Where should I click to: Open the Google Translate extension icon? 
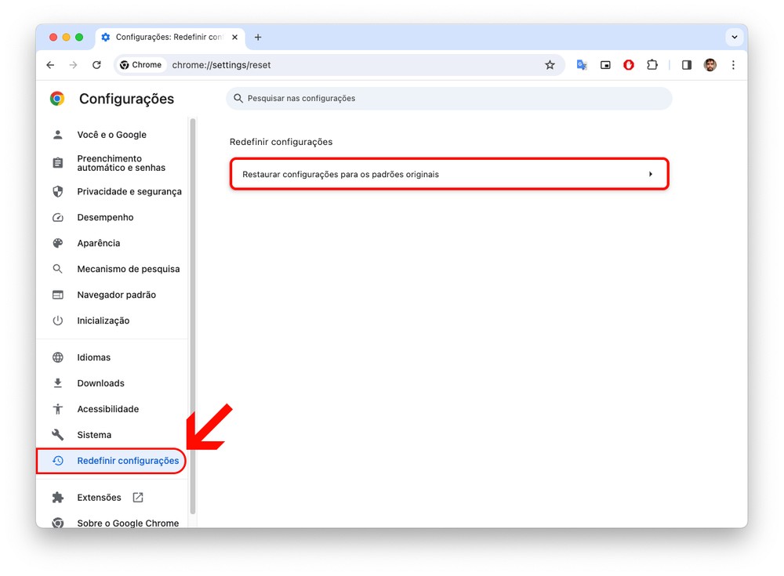click(582, 65)
